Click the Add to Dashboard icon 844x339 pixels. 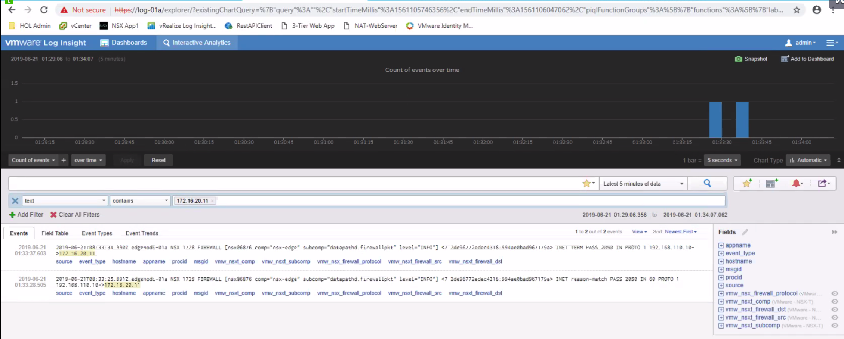click(x=785, y=59)
